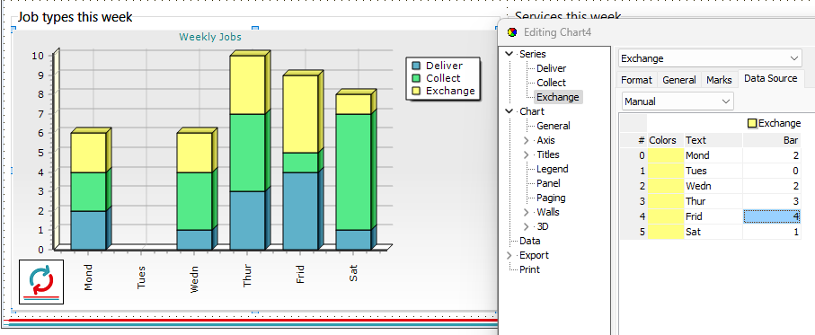Click the Text column header

[713, 140]
